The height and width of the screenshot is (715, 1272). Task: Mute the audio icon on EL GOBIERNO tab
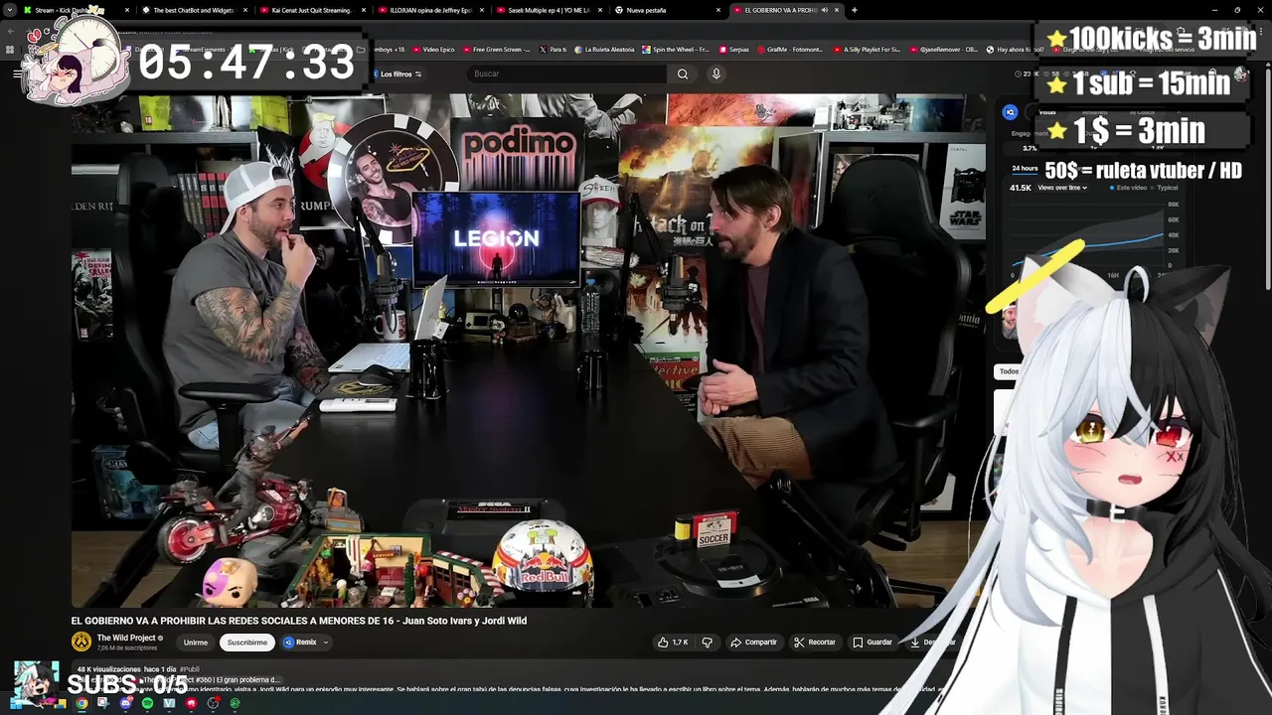[824, 10]
